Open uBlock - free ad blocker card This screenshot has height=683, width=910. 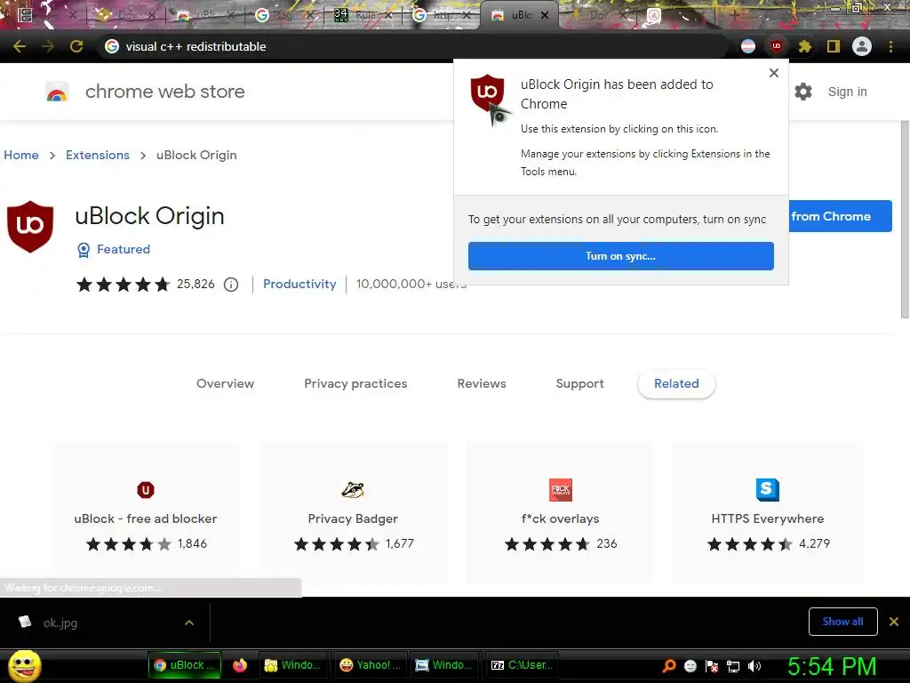(x=146, y=512)
